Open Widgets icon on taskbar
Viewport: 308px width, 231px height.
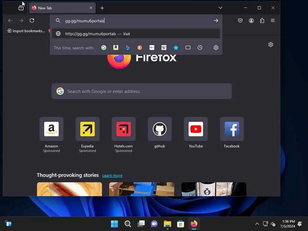(8, 223)
